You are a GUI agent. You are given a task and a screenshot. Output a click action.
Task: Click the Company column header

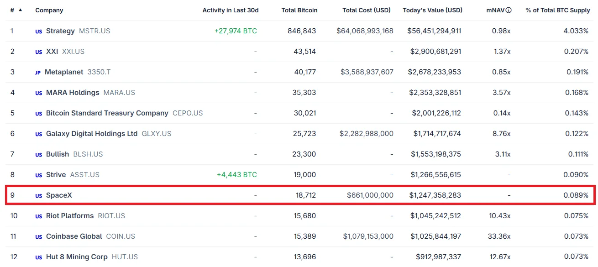[x=49, y=10]
